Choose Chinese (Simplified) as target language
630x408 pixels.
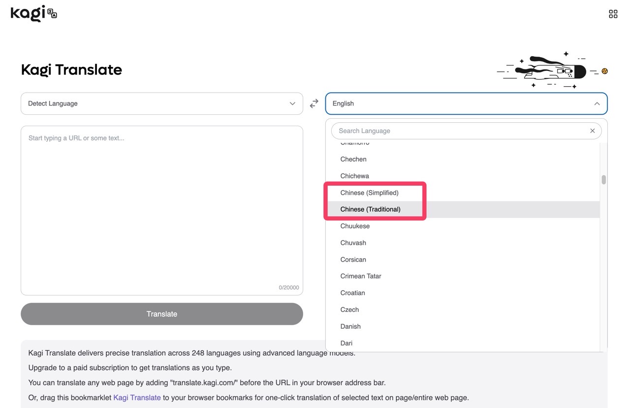(x=463, y=193)
